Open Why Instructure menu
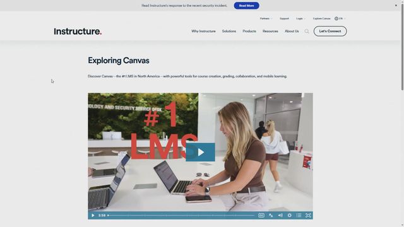This screenshot has height=227, width=404. pos(203,31)
